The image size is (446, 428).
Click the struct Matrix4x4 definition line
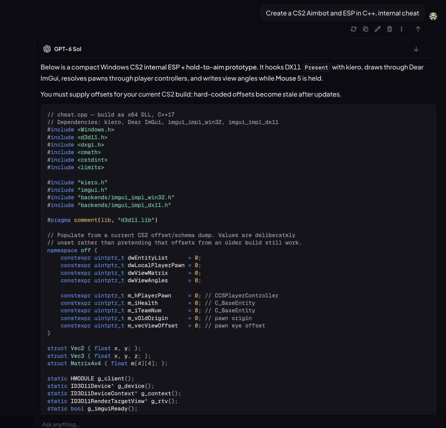point(108,363)
